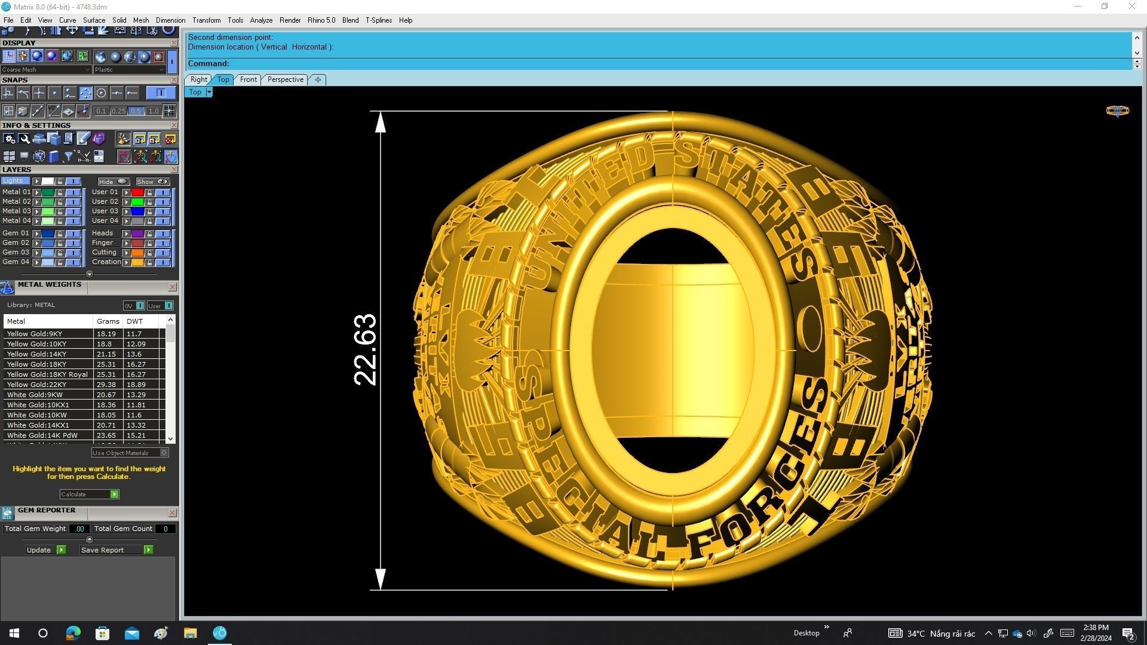Image resolution: width=1147 pixels, height=645 pixels.
Task: Enable the 45 degree angle snap
Action: tap(53, 111)
